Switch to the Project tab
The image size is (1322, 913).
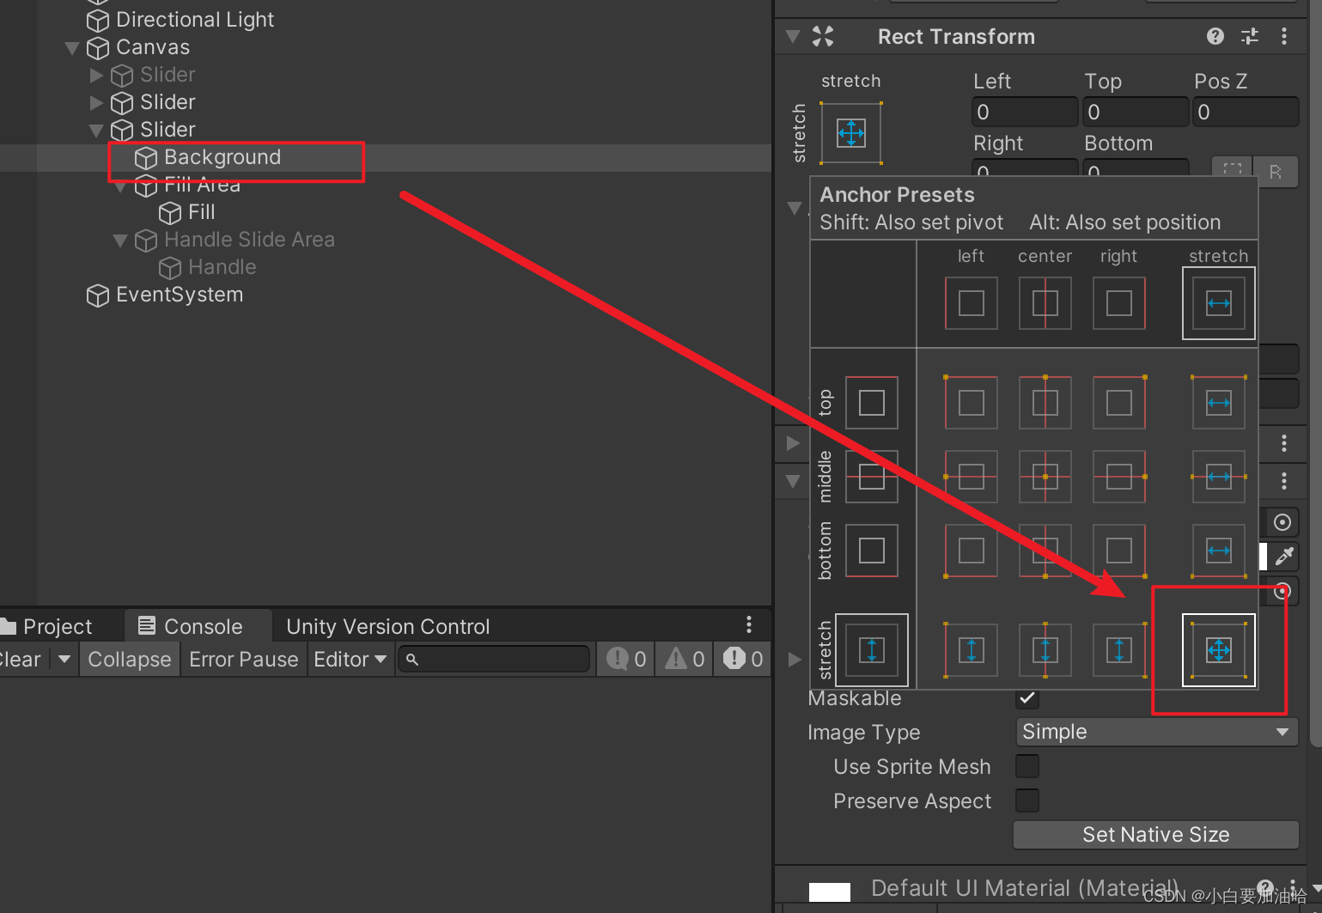coord(46,627)
